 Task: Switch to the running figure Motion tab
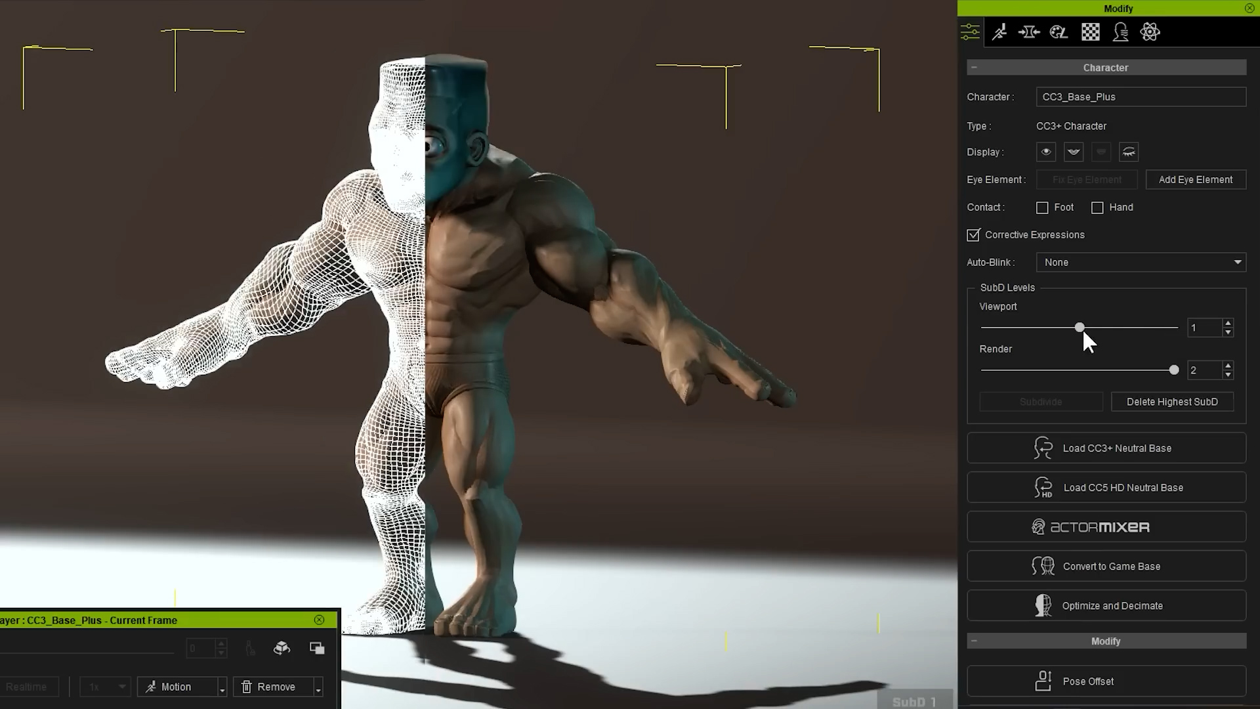999,32
